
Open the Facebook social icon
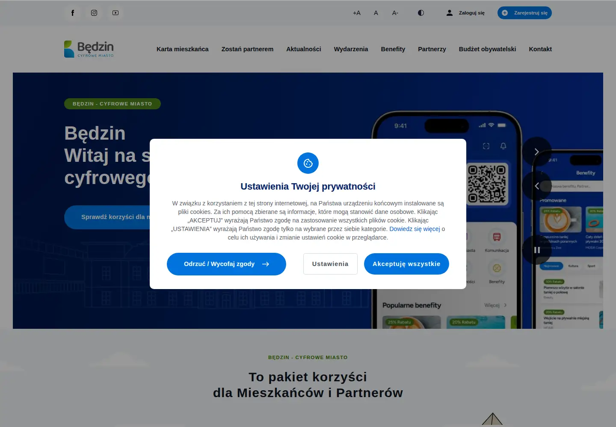[73, 13]
